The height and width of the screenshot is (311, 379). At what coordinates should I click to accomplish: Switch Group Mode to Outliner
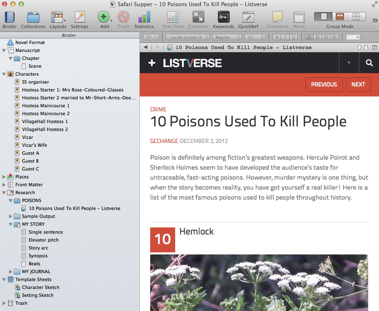click(356, 17)
